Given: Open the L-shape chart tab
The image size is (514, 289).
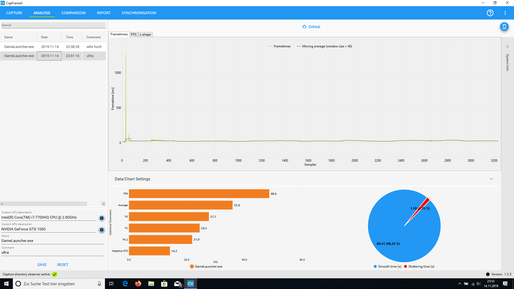Looking at the screenshot, I should pyautogui.click(x=145, y=35).
